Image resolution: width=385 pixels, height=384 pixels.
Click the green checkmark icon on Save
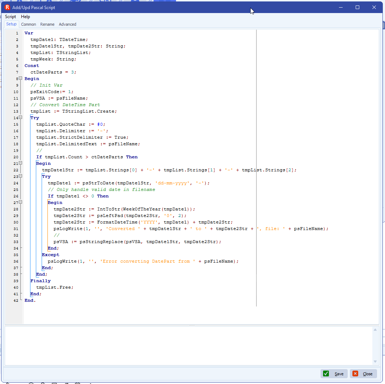[326, 374]
